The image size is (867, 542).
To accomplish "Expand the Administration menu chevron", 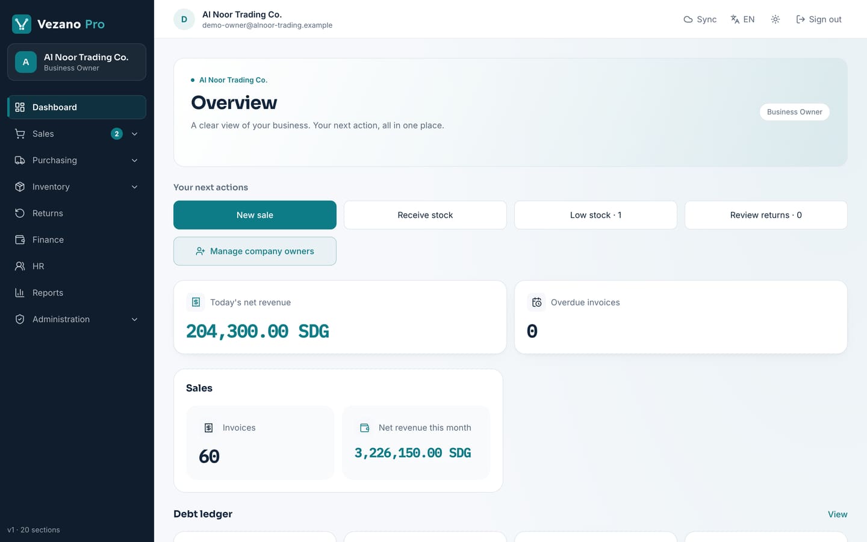I will (135, 319).
